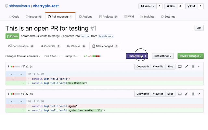Click the Cherry Slice button
Image resolution: width=208 pixels, height=130 pixels.
(137, 56)
